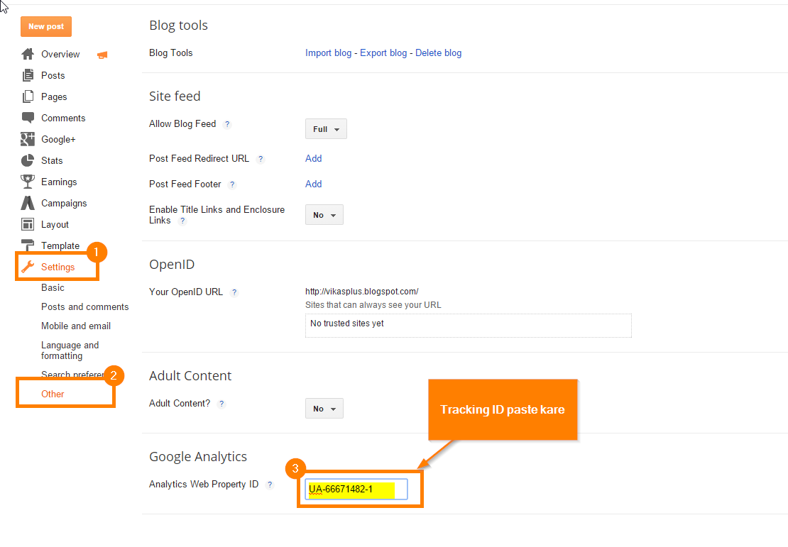The image size is (788, 547).
Task: Click the Google+ icon in sidebar
Action: pyautogui.click(x=28, y=139)
